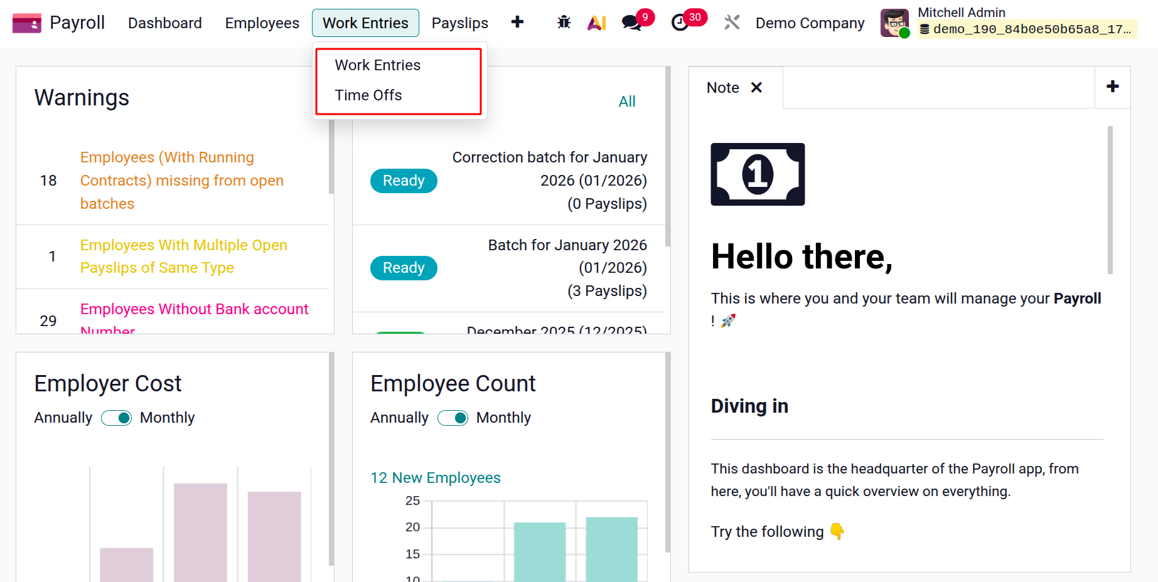Click Ready badge of Batch for January 2026
The height and width of the screenshot is (582, 1158).
tap(404, 268)
